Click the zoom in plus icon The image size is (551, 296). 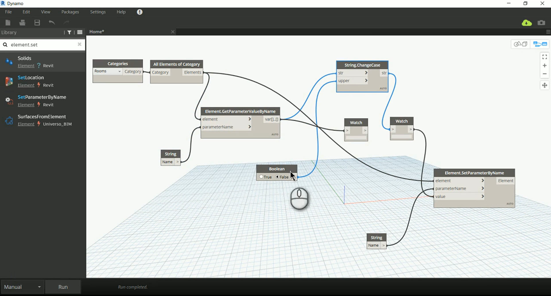click(x=544, y=65)
